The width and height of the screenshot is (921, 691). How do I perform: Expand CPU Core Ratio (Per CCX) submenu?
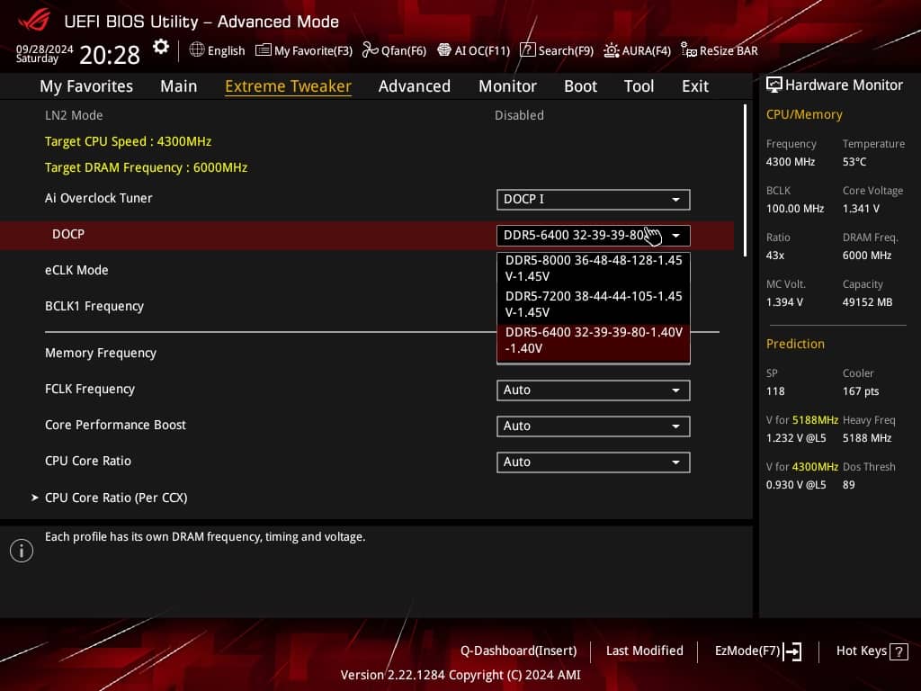116,498
